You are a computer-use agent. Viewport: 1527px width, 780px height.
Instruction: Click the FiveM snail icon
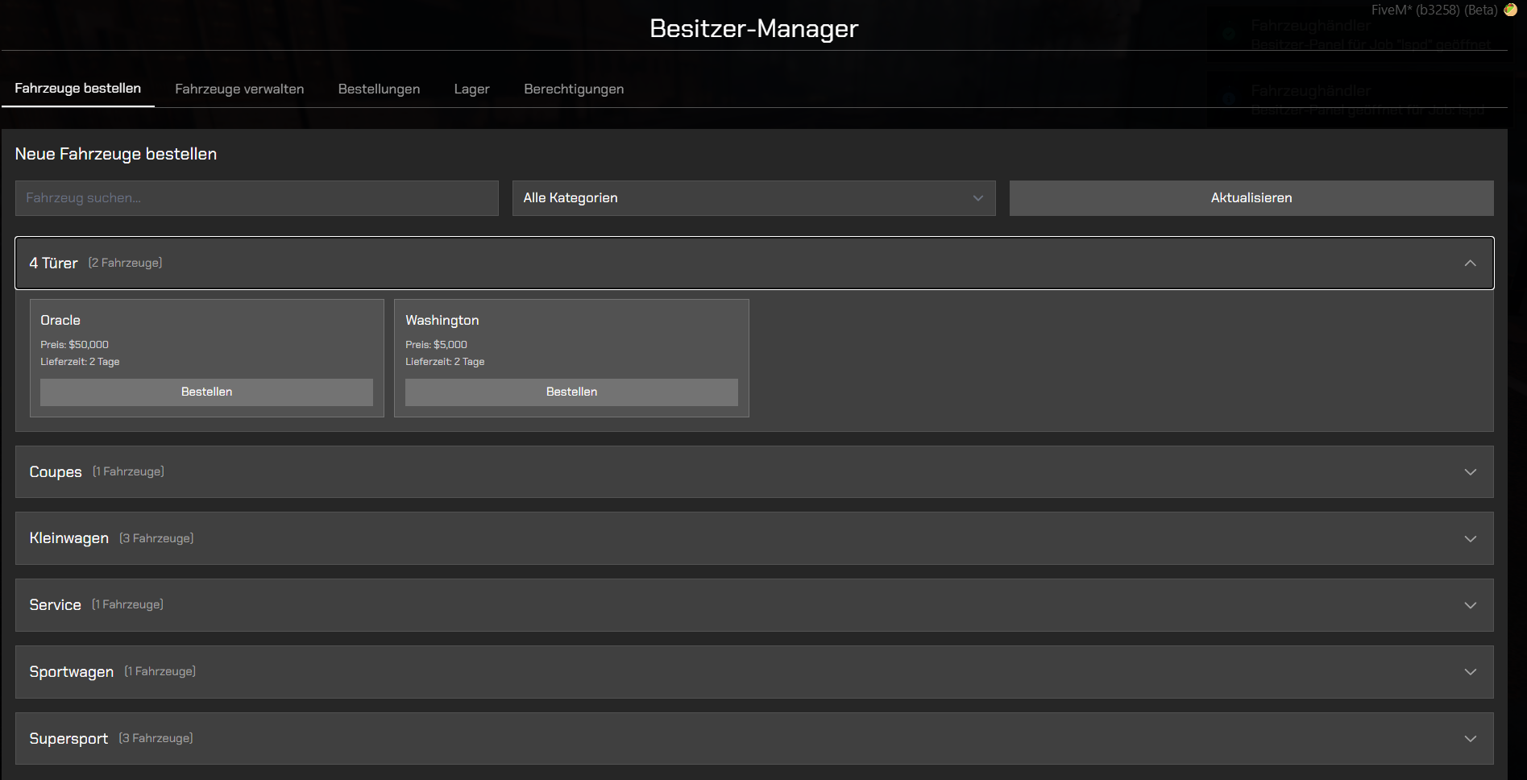pos(1510,10)
